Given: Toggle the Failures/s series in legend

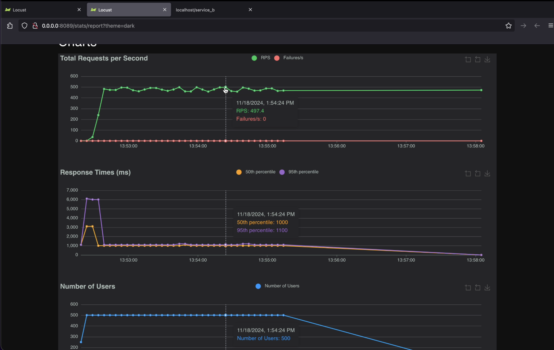Looking at the screenshot, I should [x=289, y=58].
